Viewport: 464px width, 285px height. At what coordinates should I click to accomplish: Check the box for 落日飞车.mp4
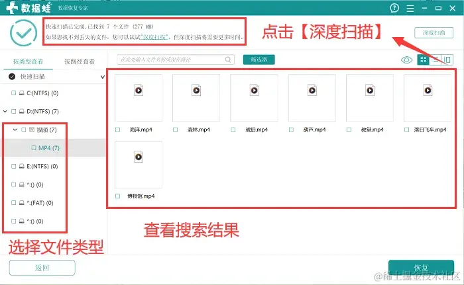(x=406, y=130)
